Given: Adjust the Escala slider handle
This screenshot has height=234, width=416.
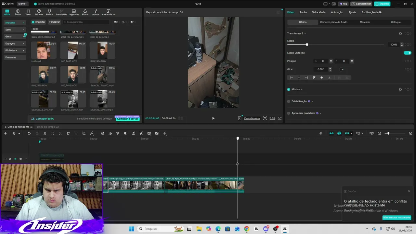Looking at the screenshot, I should click(307, 45).
